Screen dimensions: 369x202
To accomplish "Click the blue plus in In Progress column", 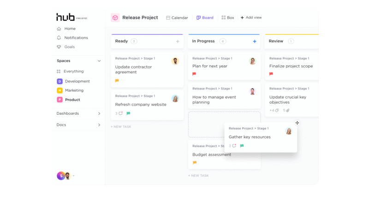I will pos(255,41).
